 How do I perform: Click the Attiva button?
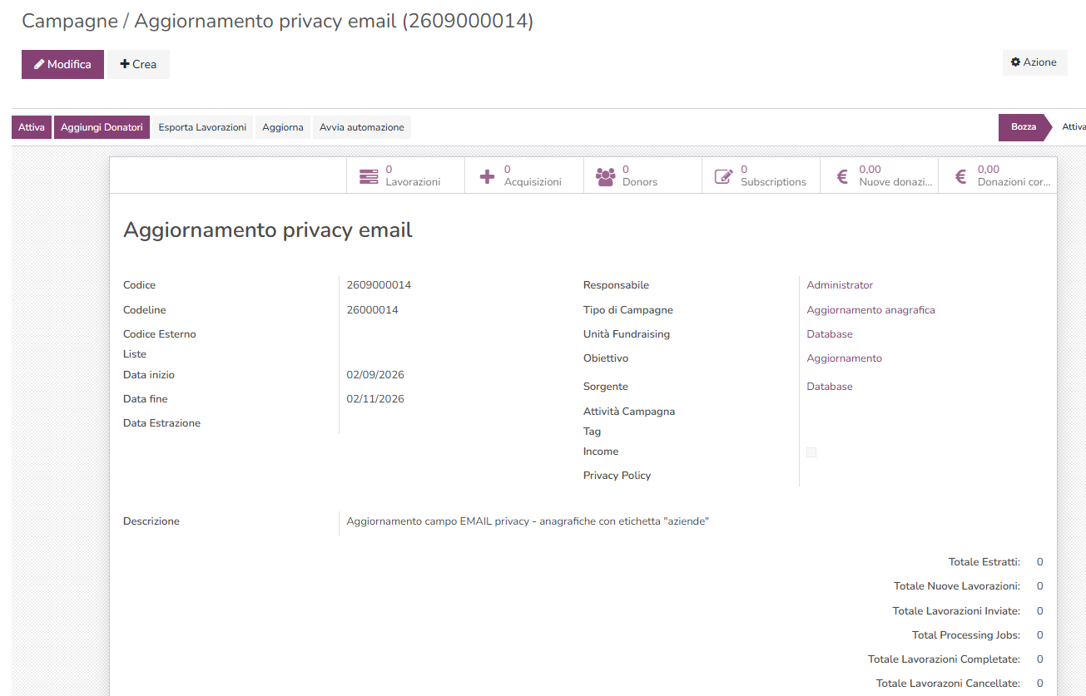(32, 127)
